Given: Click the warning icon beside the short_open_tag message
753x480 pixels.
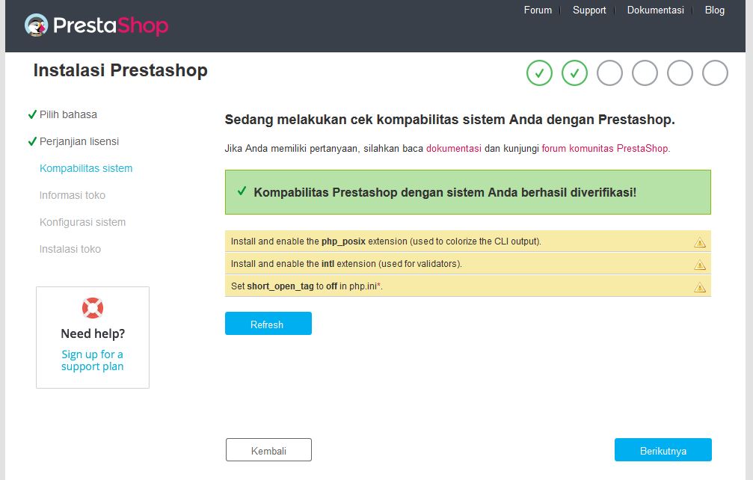Looking at the screenshot, I should [700, 287].
